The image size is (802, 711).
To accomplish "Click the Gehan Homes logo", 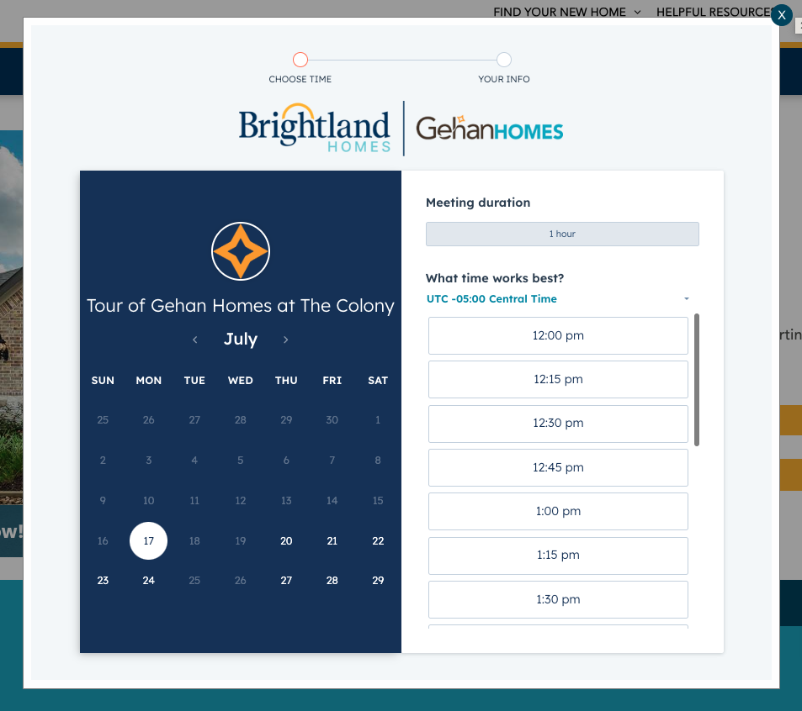I will click(x=489, y=129).
